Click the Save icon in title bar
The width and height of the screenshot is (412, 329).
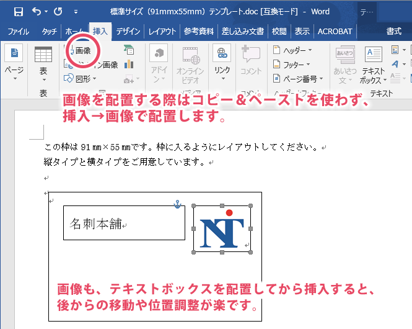pos(19,12)
